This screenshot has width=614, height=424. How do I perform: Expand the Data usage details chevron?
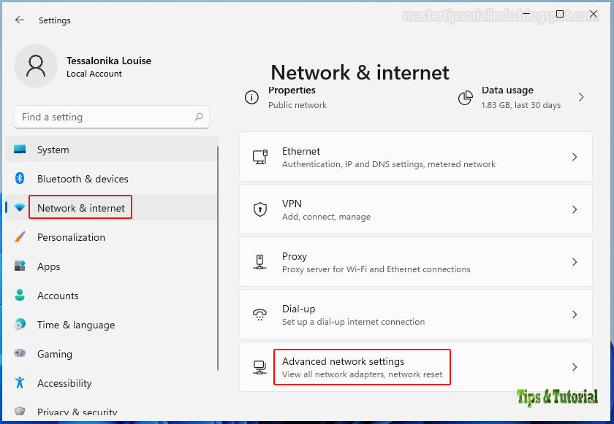[581, 96]
